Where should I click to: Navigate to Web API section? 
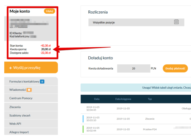15,124
